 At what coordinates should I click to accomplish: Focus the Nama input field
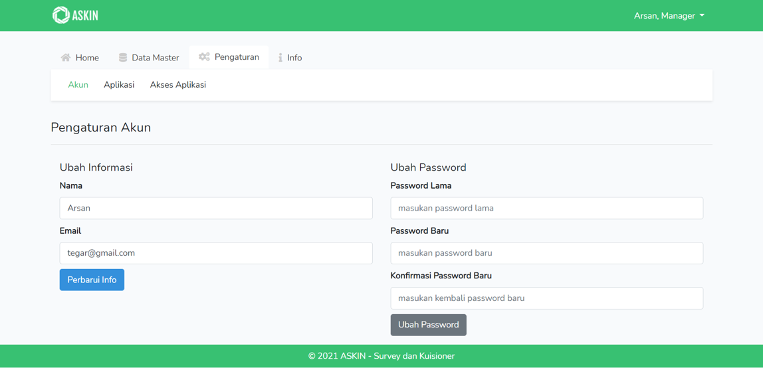216,208
